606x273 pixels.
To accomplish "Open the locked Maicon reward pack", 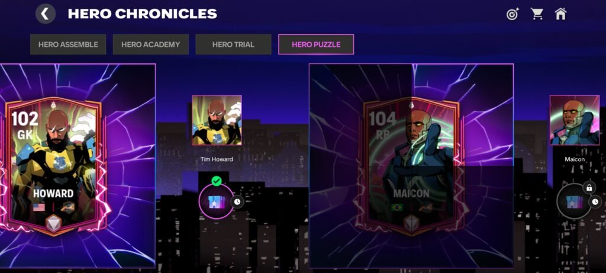I will tap(574, 201).
